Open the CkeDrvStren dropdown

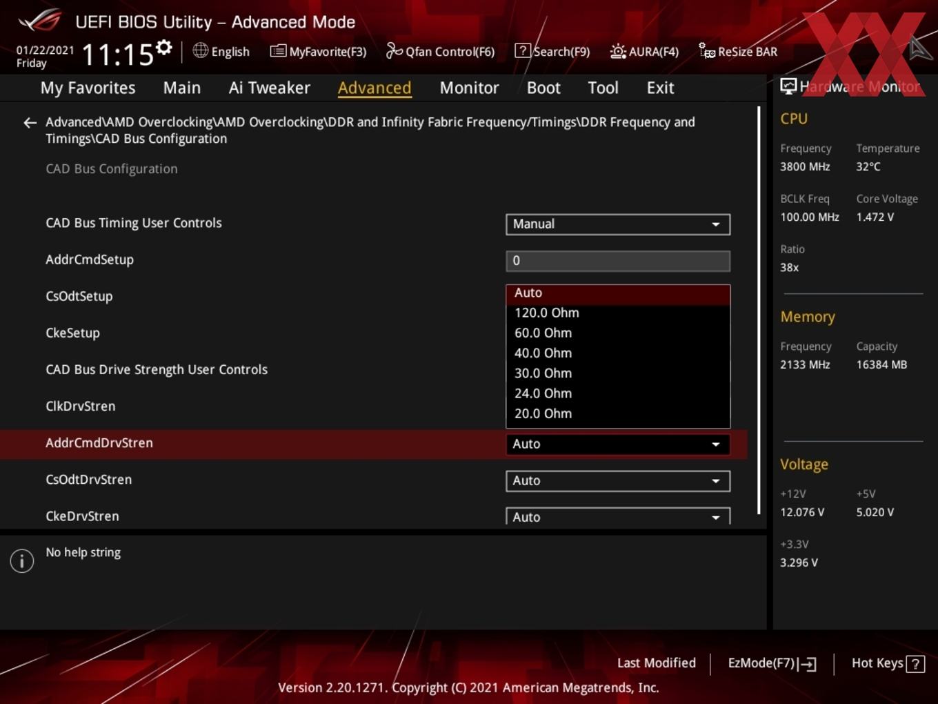point(618,517)
